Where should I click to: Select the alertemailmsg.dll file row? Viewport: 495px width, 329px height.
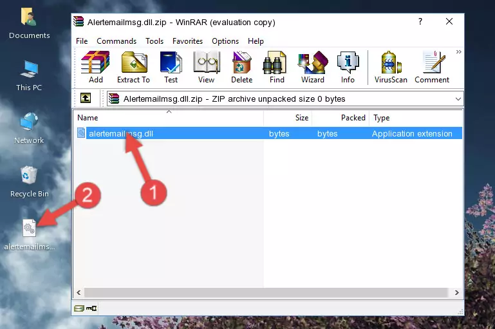[268, 133]
